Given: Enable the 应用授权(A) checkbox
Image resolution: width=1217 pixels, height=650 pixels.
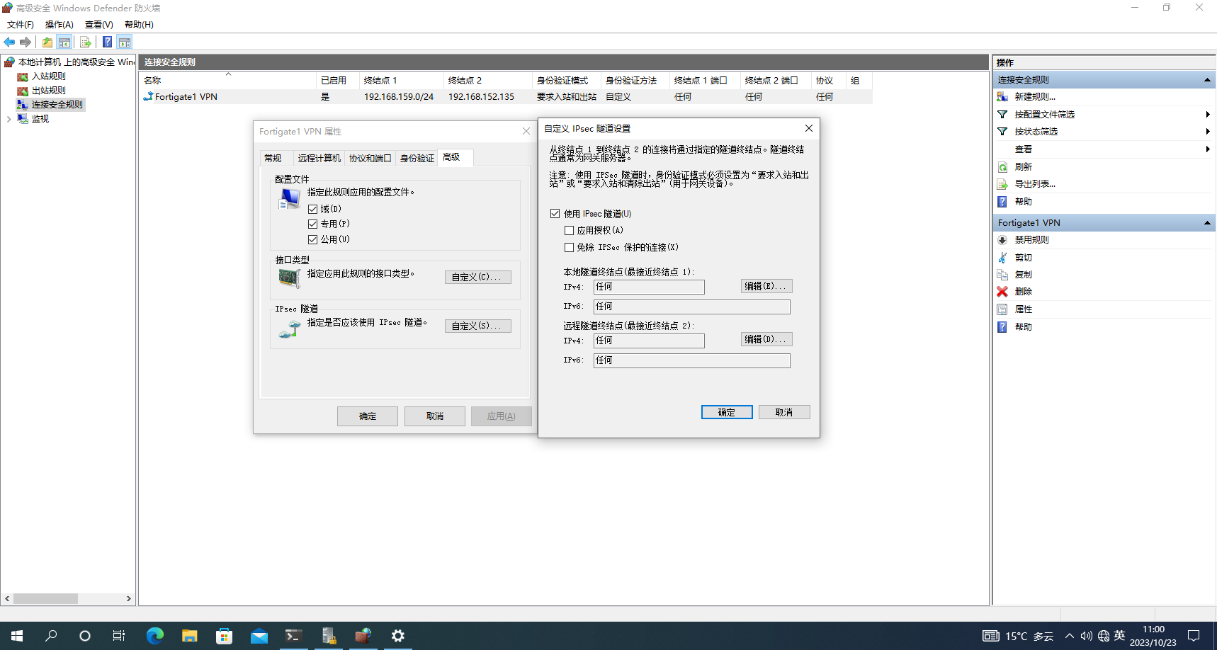Looking at the screenshot, I should [x=569, y=231].
